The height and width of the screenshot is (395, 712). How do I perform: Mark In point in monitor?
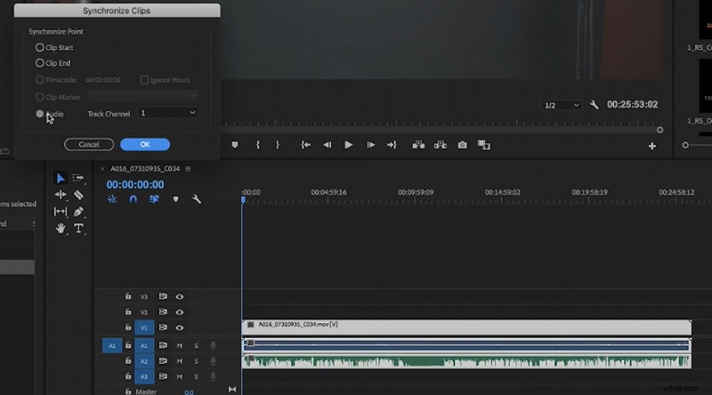[x=258, y=145]
